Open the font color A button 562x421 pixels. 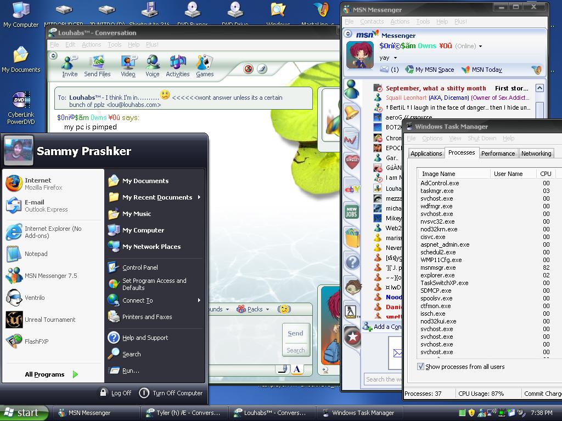[297, 369]
